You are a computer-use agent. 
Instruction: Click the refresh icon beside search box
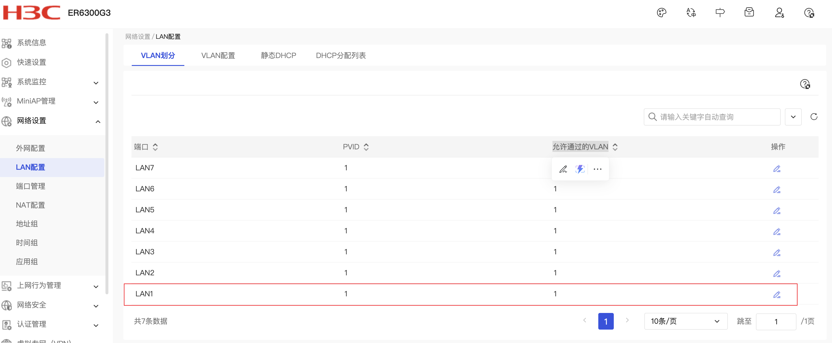(813, 117)
